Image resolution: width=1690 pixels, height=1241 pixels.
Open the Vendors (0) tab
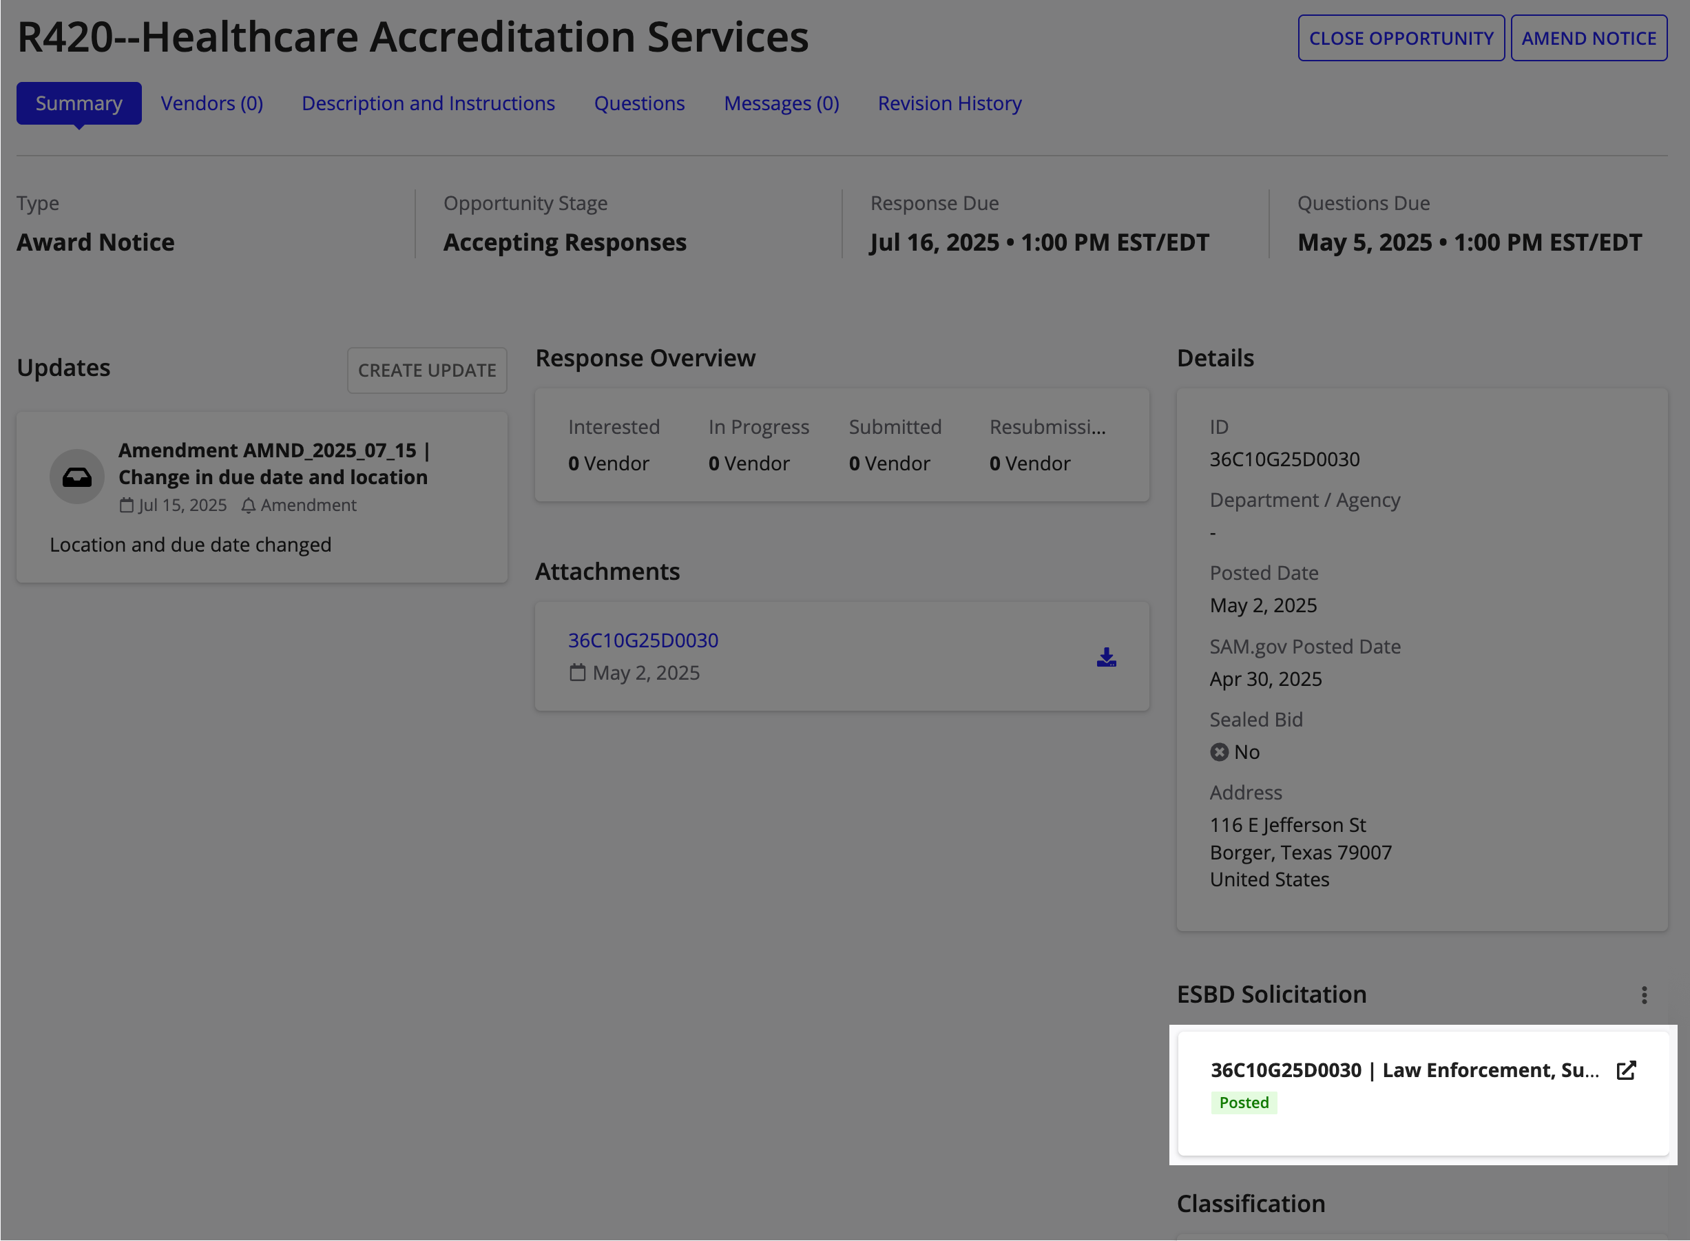click(212, 104)
